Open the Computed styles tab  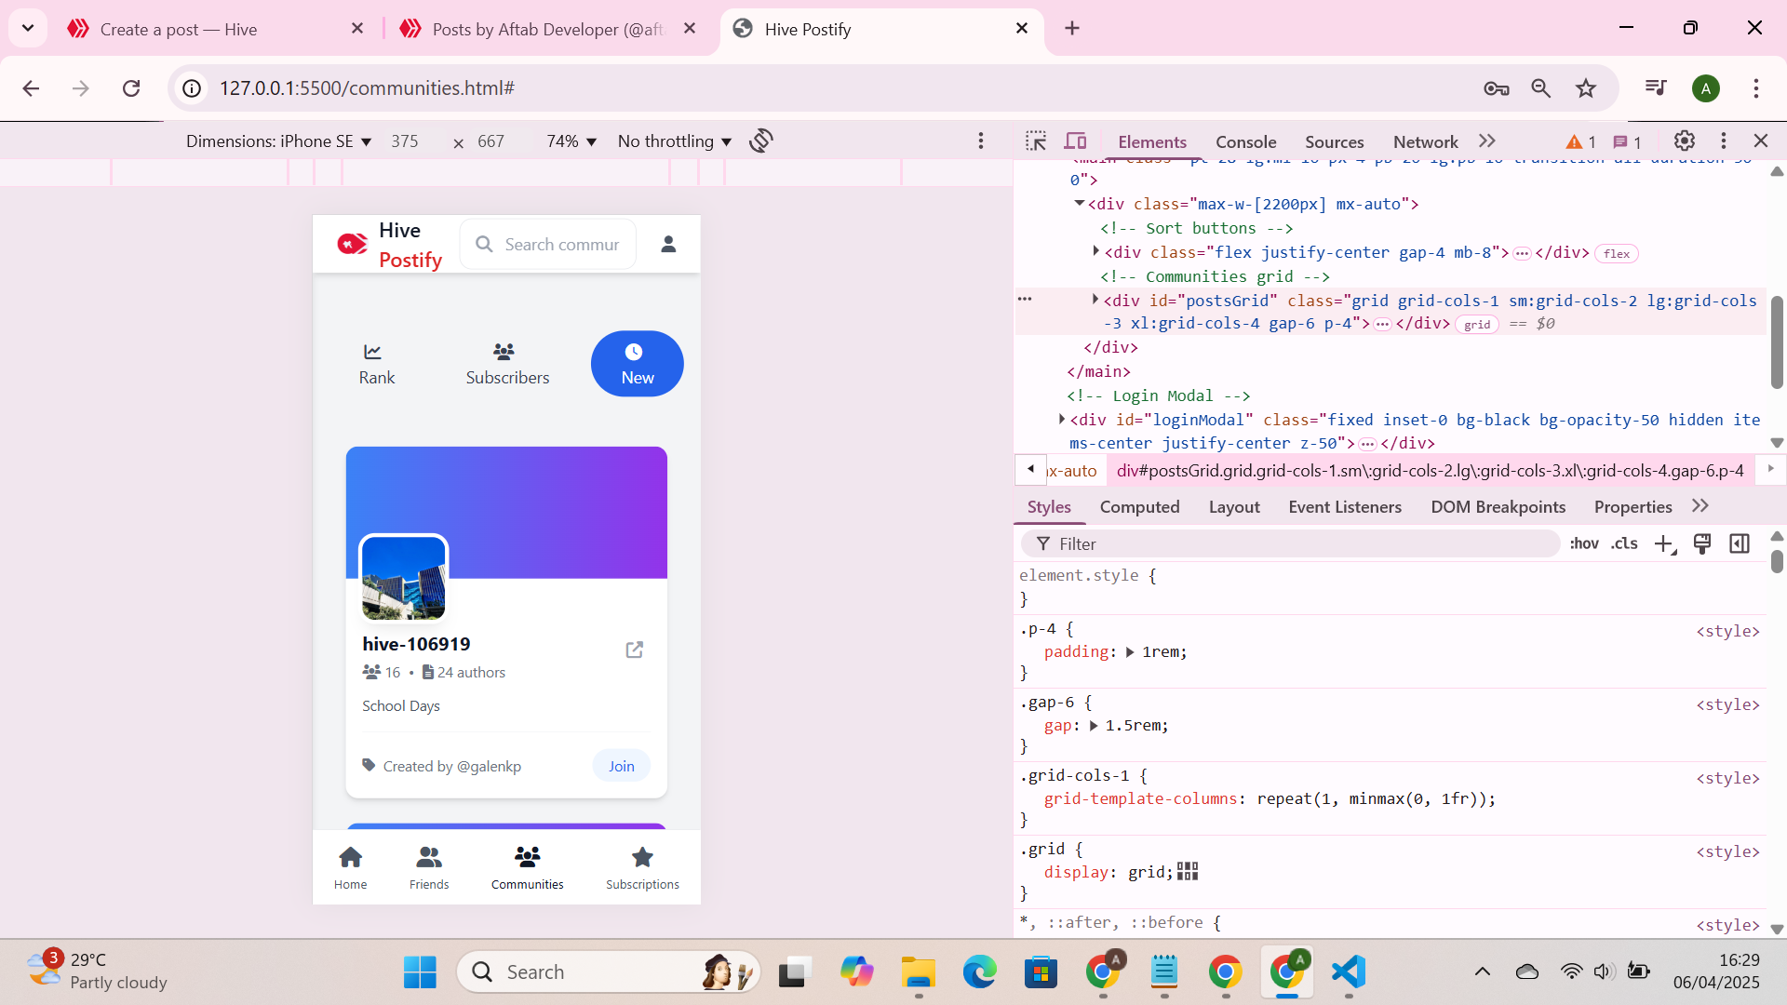pyautogui.click(x=1139, y=506)
